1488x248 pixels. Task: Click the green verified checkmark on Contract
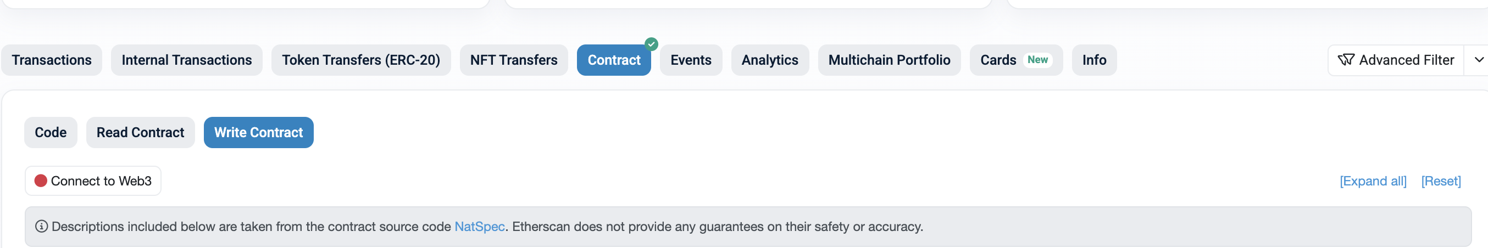coord(651,44)
